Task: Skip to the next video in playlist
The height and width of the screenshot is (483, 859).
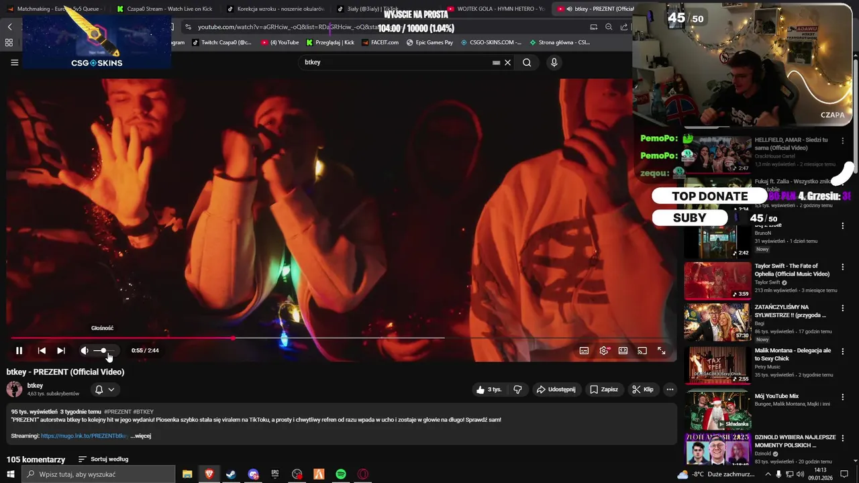Action: pyautogui.click(x=61, y=350)
